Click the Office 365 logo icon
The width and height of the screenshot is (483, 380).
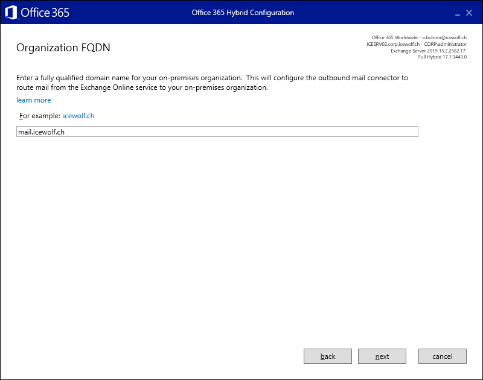(11, 13)
